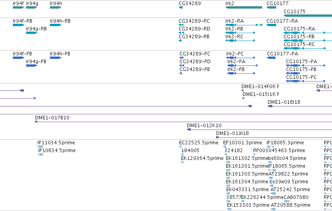Click the Irk2-RB transcript label

(x=234, y=29)
